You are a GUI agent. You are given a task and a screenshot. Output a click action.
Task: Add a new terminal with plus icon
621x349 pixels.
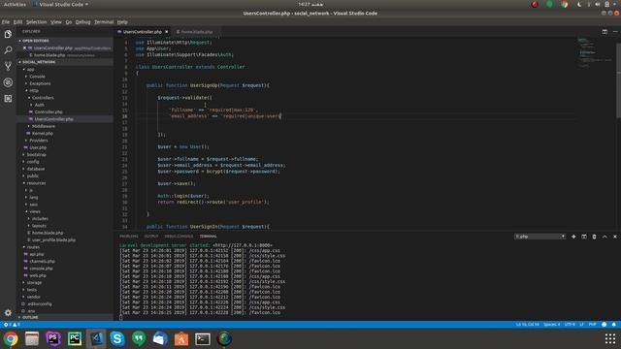coord(573,237)
